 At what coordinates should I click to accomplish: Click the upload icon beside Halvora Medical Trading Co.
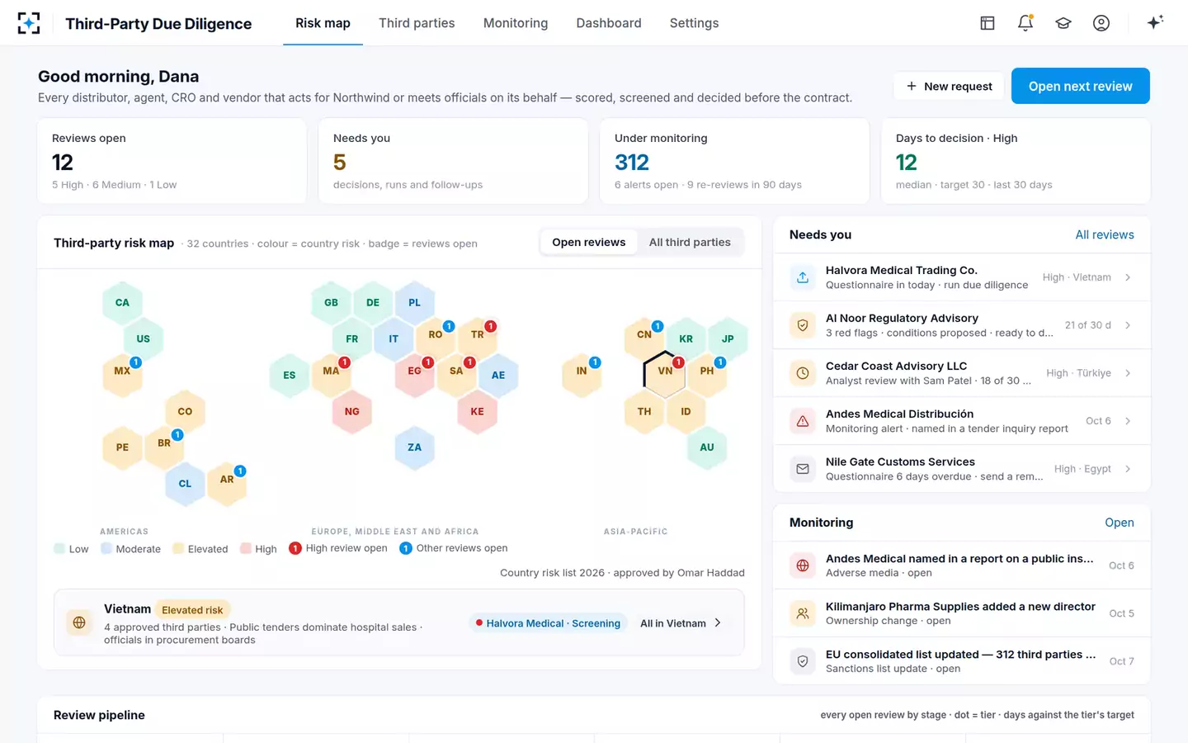[803, 277]
